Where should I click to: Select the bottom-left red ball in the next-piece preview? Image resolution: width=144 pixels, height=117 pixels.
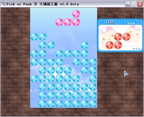click(x=110, y=45)
